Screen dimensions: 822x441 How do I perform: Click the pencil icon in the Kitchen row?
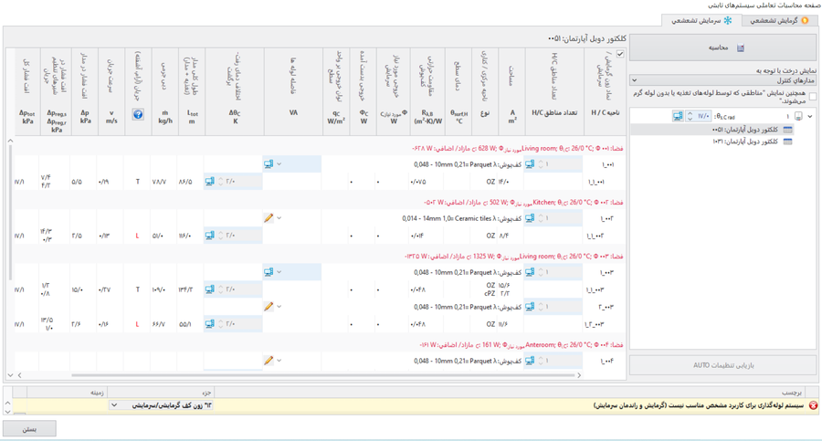(x=269, y=218)
